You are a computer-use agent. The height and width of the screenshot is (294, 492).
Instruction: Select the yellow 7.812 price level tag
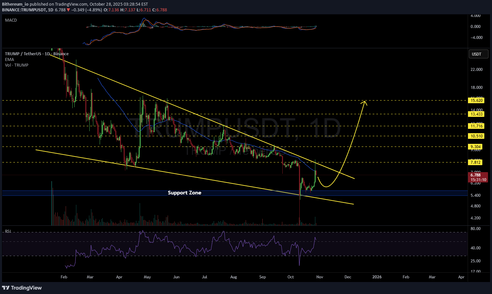pyautogui.click(x=476, y=162)
